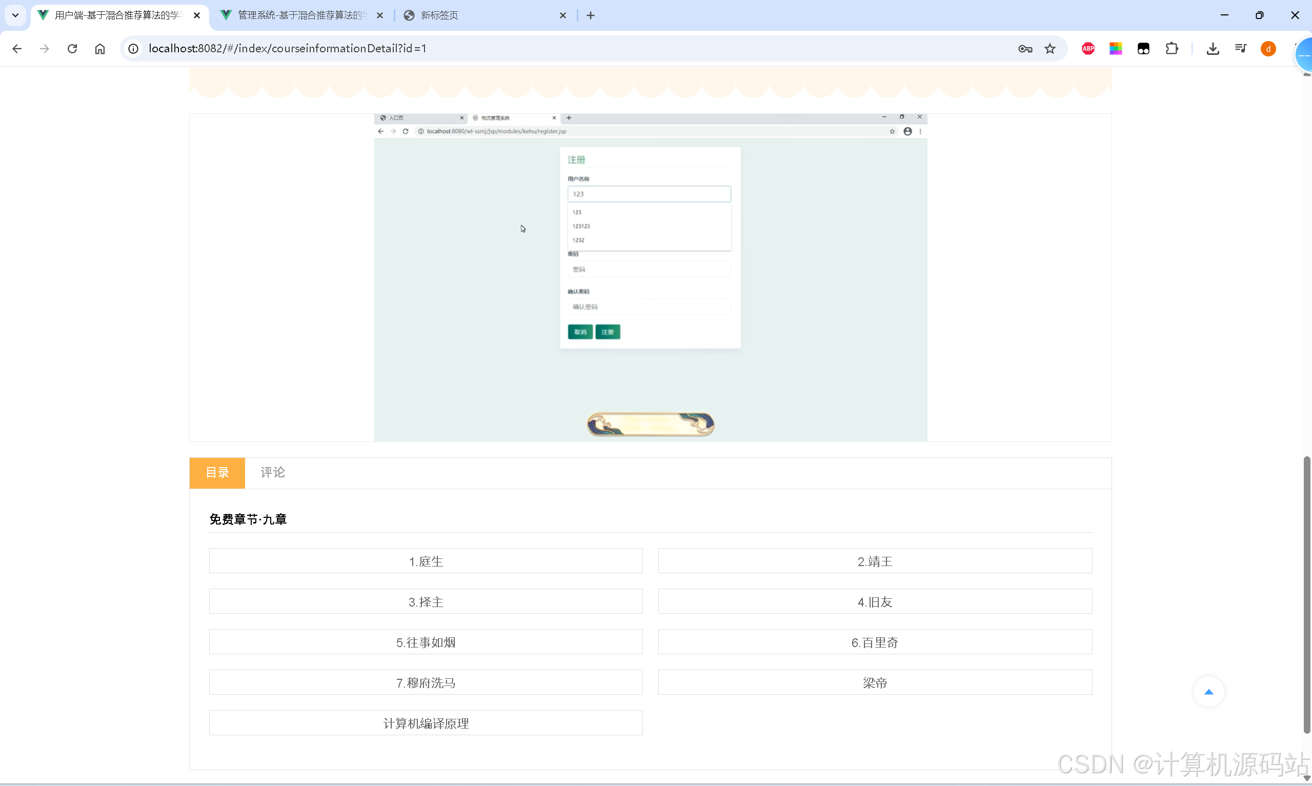
Task: Click the back navigation arrow icon
Action: pyautogui.click(x=17, y=48)
